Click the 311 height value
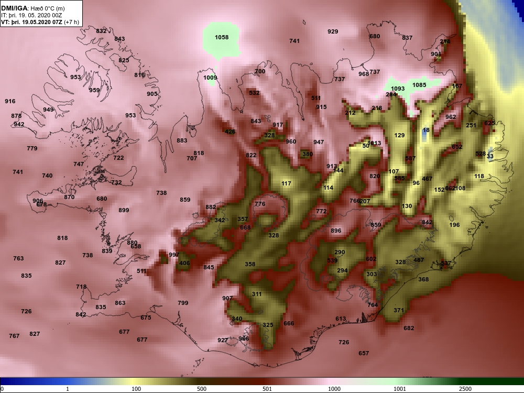Screen dimensions: 524x393 pyautogui.click(x=257, y=294)
